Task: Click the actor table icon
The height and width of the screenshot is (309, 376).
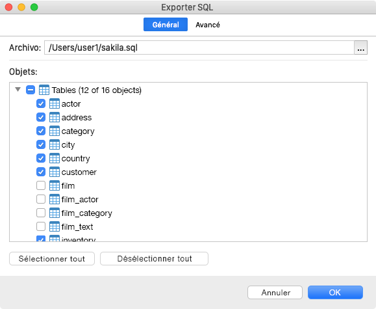Action: pos(55,104)
